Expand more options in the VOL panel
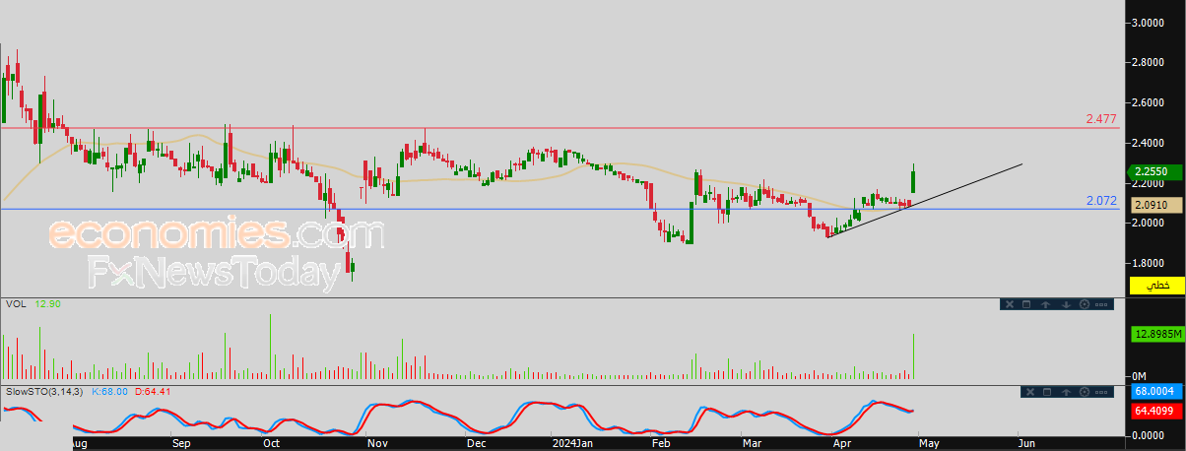This screenshot has height=451, width=1186. pyautogui.click(x=1101, y=304)
